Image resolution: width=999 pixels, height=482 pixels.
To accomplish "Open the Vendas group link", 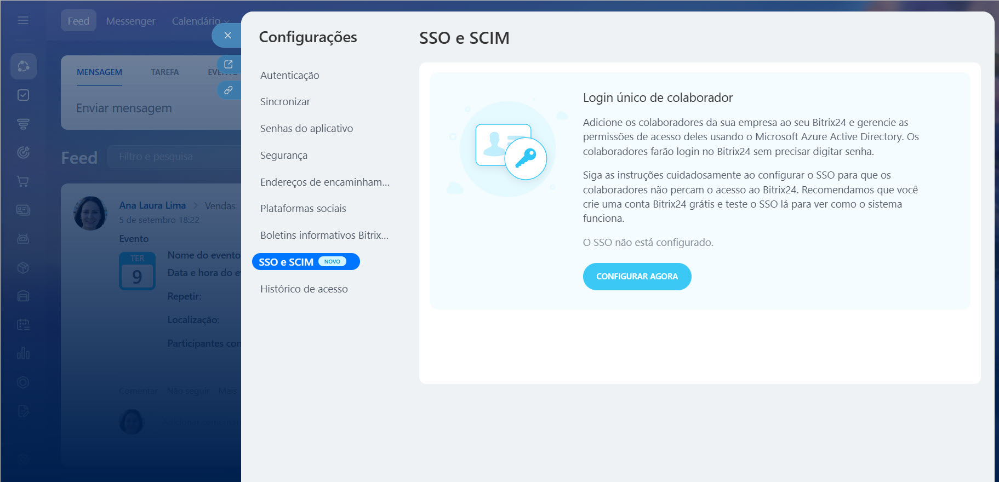I will tap(220, 206).
